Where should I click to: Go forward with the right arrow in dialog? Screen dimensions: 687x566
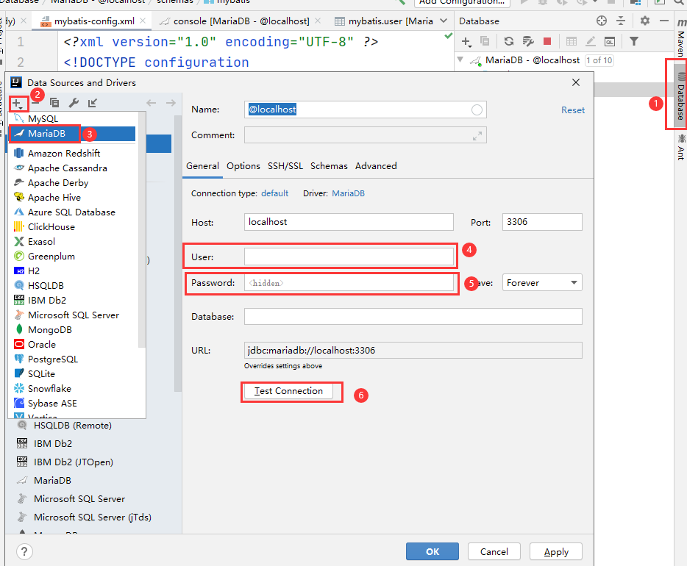pos(171,103)
